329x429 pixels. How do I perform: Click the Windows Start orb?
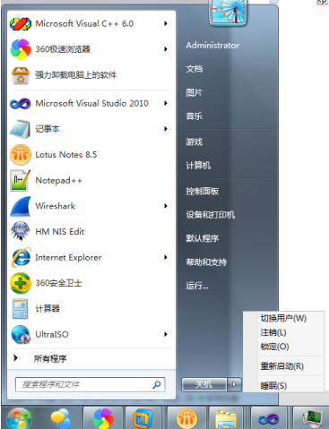coord(19,418)
